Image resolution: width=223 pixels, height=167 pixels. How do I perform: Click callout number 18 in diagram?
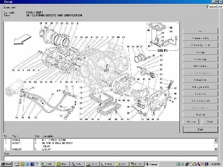(41, 23)
